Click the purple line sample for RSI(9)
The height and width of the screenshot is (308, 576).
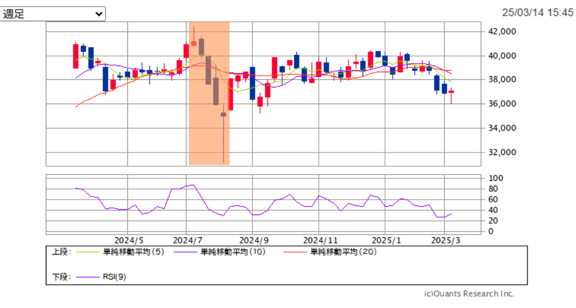(88, 277)
